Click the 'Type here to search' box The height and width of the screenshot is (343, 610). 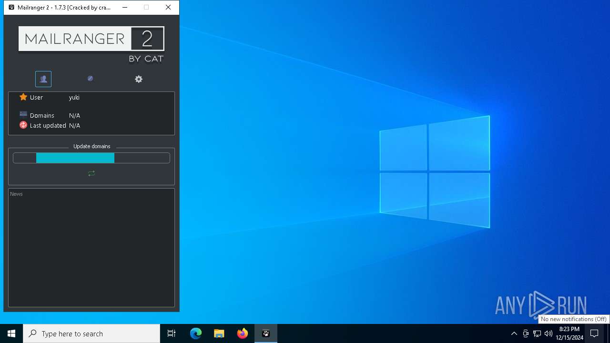pos(91,333)
